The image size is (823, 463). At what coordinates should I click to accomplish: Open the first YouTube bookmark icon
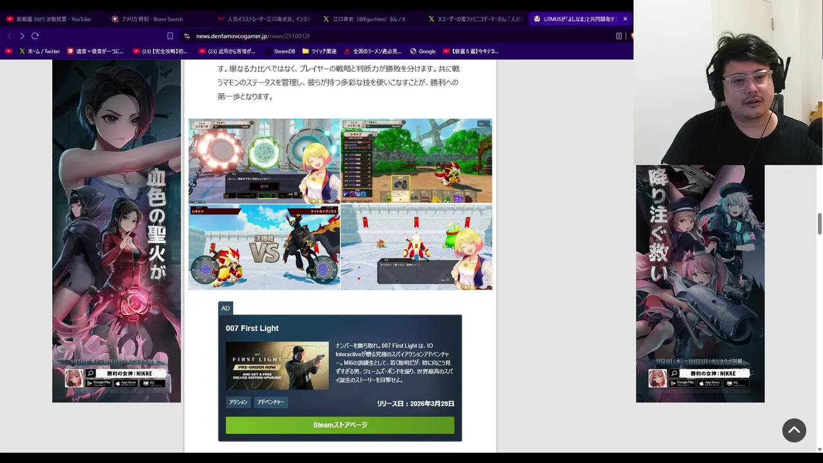[8, 51]
